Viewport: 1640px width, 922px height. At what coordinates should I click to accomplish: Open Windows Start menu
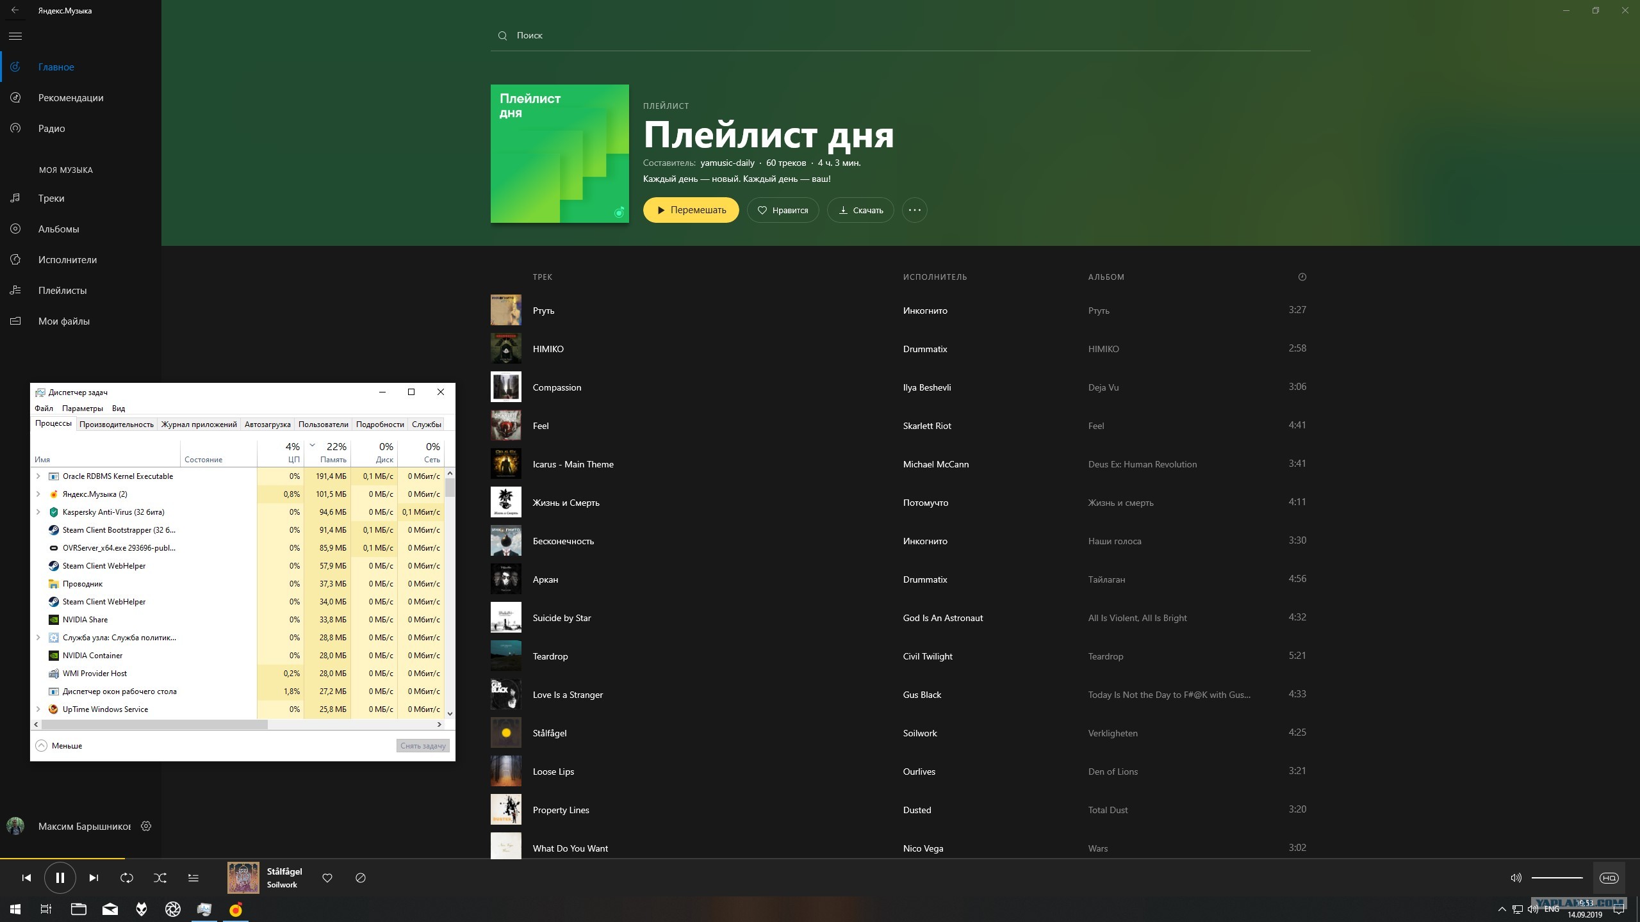click(x=15, y=909)
